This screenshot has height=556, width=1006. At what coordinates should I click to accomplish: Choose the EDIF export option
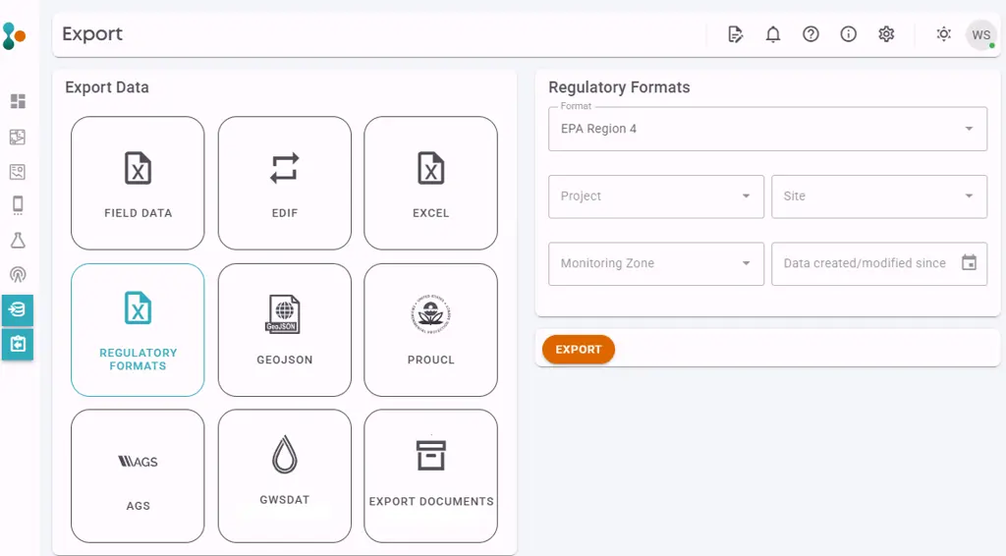[284, 184]
